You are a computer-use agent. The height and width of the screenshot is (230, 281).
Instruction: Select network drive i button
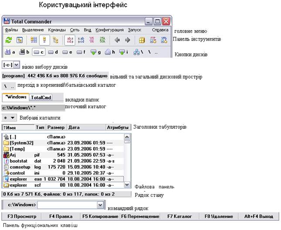coord(124,52)
